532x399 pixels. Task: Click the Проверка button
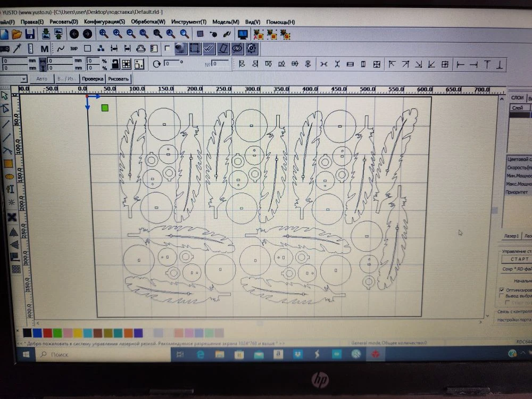click(92, 79)
